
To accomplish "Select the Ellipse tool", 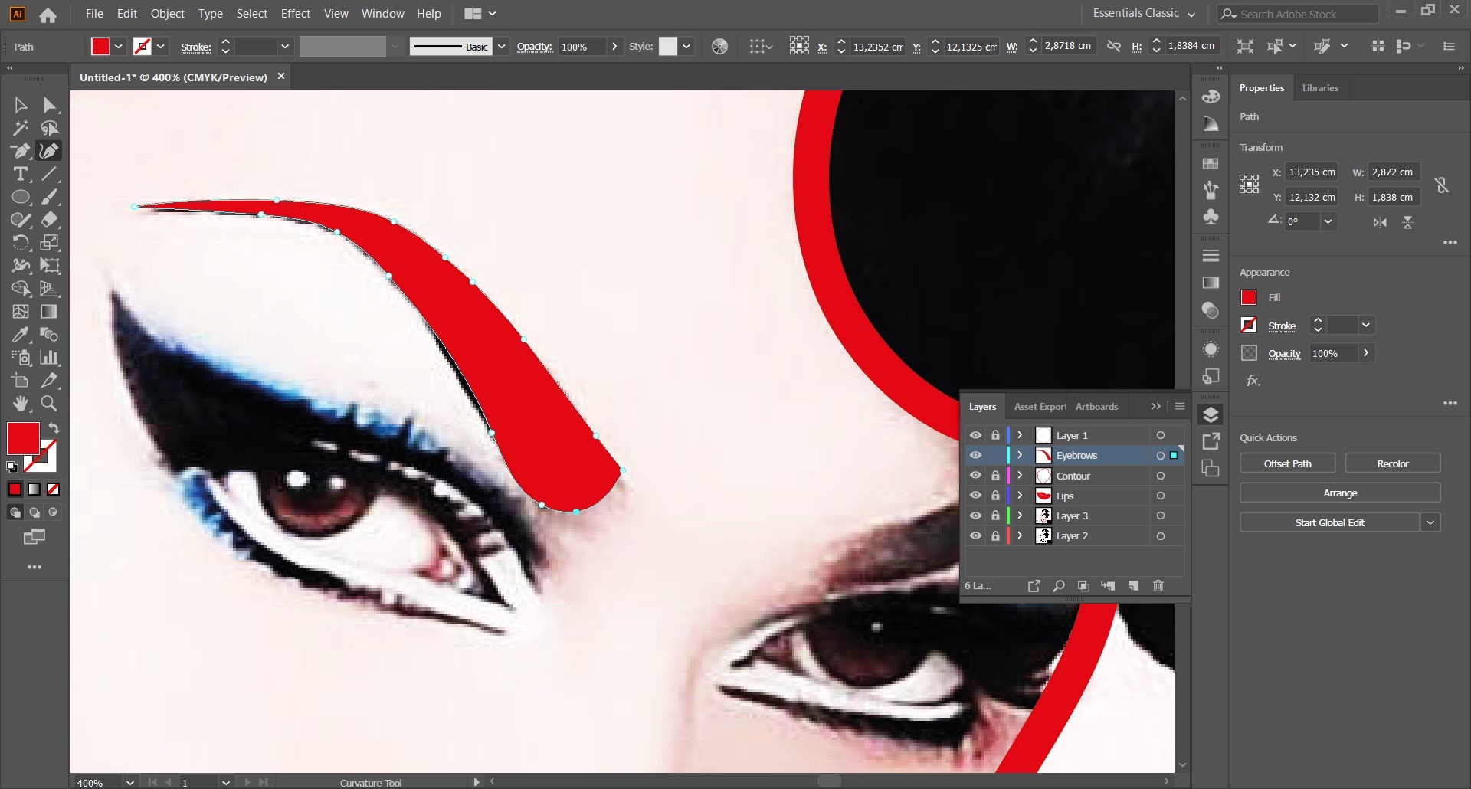I will [x=21, y=197].
